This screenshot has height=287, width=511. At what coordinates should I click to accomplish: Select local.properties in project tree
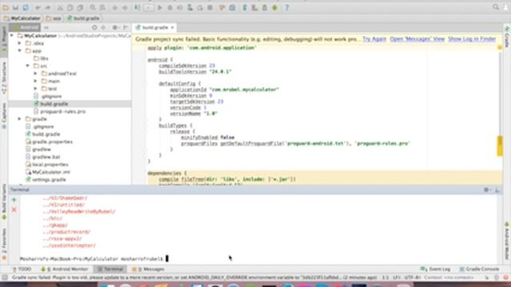tap(50, 164)
